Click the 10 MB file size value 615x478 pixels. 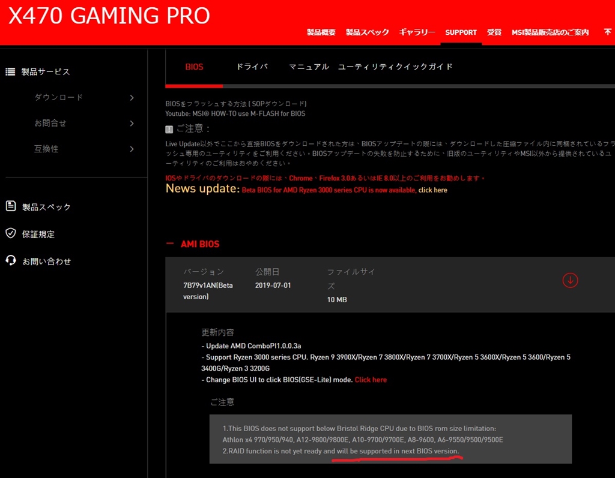337,300
